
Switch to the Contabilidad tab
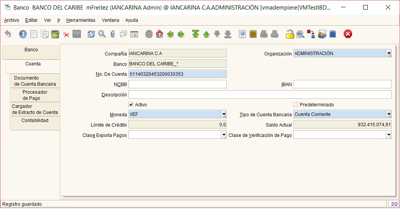click(x=35, y=124)
